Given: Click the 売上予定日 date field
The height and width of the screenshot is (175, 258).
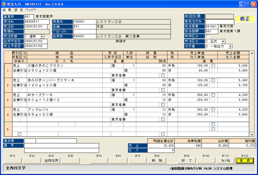Looking at the screenshot, I should [36, 46].
